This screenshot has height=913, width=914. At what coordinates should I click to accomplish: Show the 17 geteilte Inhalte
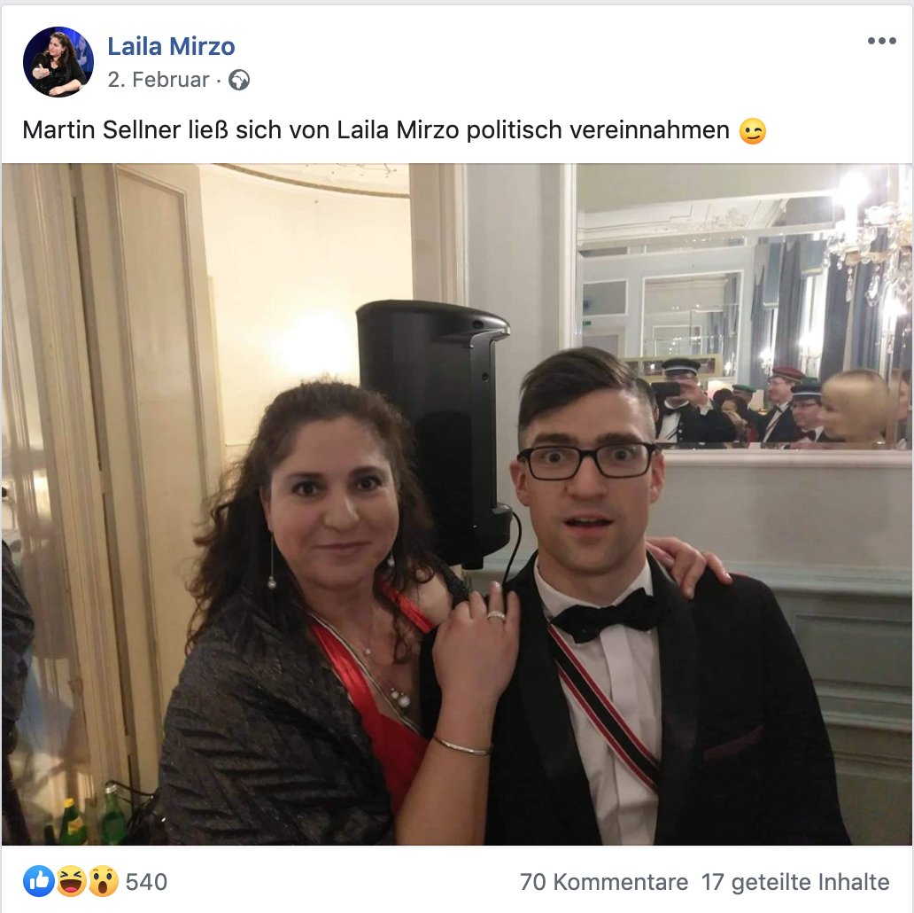[794, 882]
